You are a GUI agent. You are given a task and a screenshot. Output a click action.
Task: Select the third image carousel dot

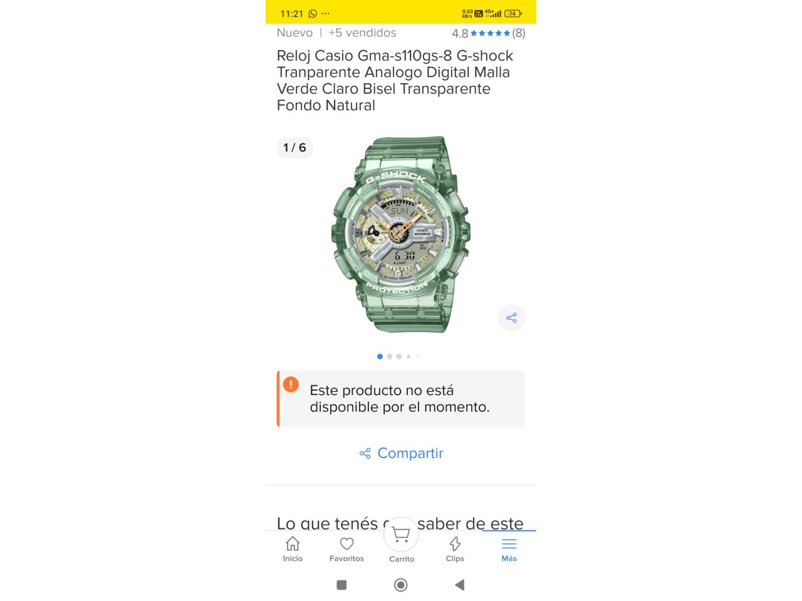398,356
